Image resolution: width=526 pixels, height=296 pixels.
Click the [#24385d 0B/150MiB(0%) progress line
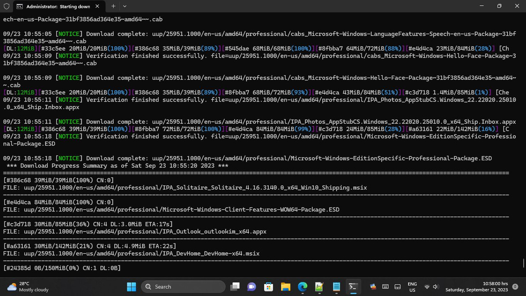[x=62, y=268]
